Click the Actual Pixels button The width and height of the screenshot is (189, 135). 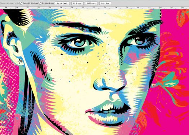[62, 3]
